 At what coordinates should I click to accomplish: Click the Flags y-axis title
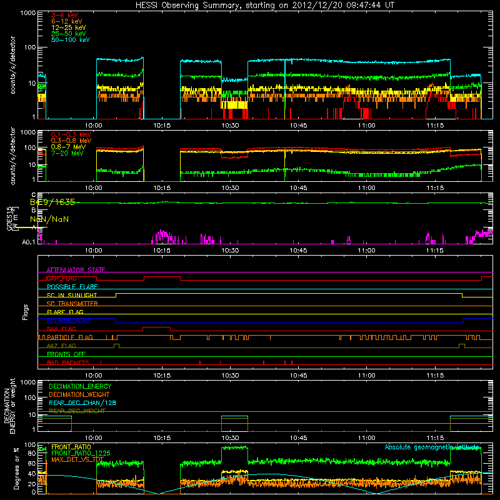[26, 312]
